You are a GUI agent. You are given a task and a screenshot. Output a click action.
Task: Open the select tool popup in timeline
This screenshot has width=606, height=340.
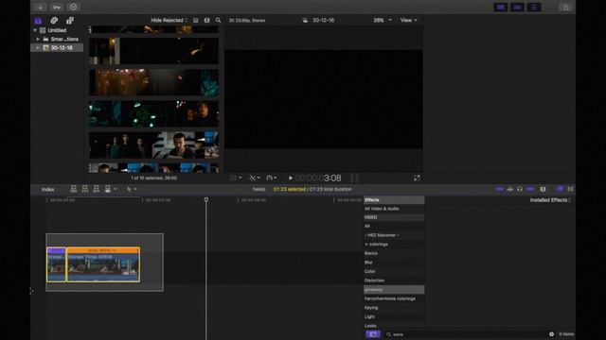coord(132,189)
